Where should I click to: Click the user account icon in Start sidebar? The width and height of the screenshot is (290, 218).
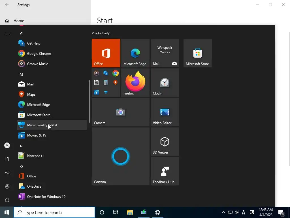[7, 145]
